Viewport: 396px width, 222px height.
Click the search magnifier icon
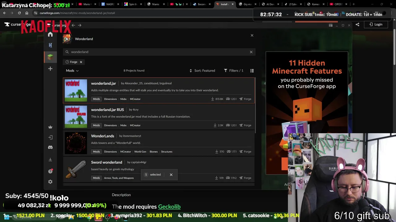tap(67, 52)
